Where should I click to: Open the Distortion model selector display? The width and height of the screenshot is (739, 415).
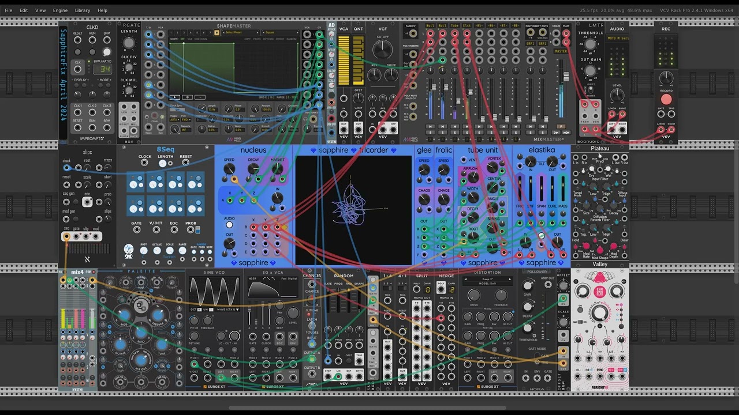(x=487, y=281)
